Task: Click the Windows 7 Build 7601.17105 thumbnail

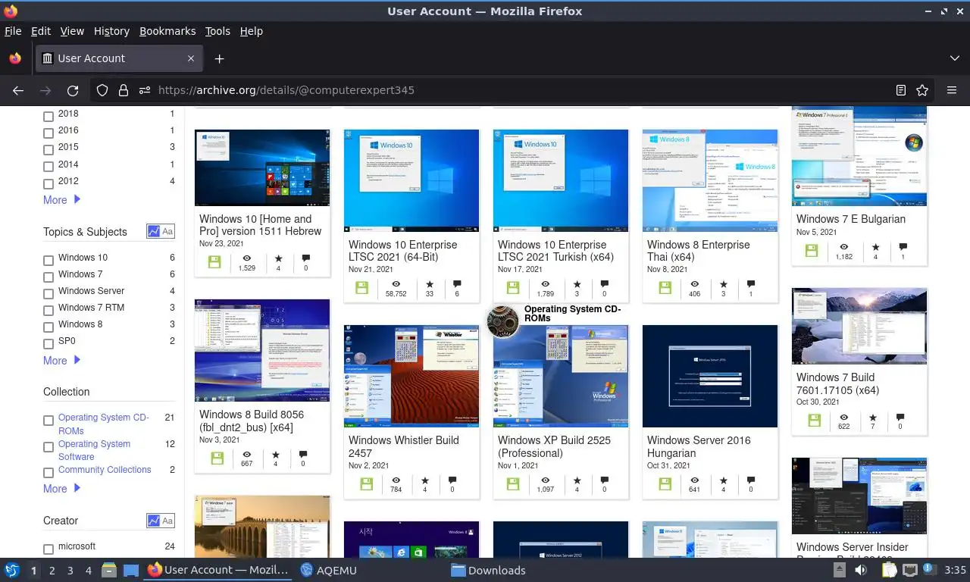Action: pyautogui.click(x=859, y=326)
